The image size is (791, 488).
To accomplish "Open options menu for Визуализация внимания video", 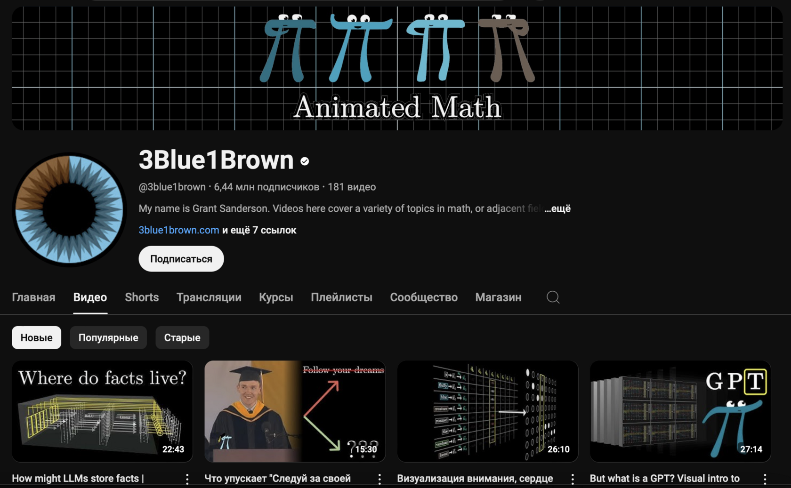I will tap(573, 479).
